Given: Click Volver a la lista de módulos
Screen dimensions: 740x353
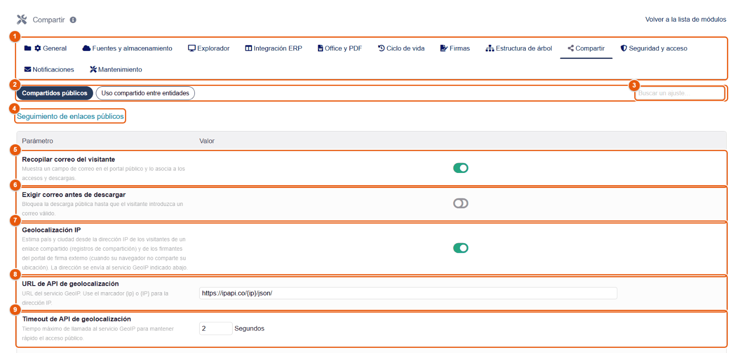Looking at the screenshot, I should tap(686, 19).
